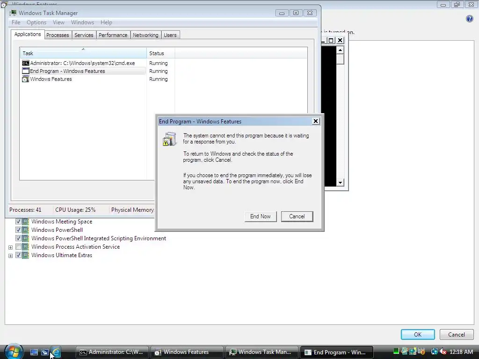Click Windows PowerShell label
Image resolution: width=479 pixels, height=359 pixels.
click(x=57, y=230)
